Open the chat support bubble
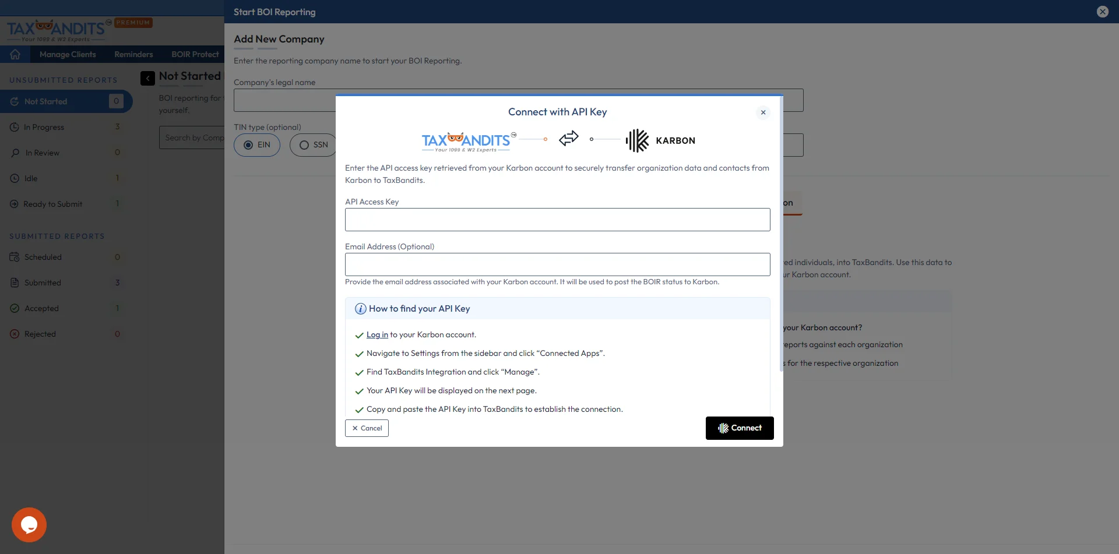1119x554 pixels. (29, 525)
